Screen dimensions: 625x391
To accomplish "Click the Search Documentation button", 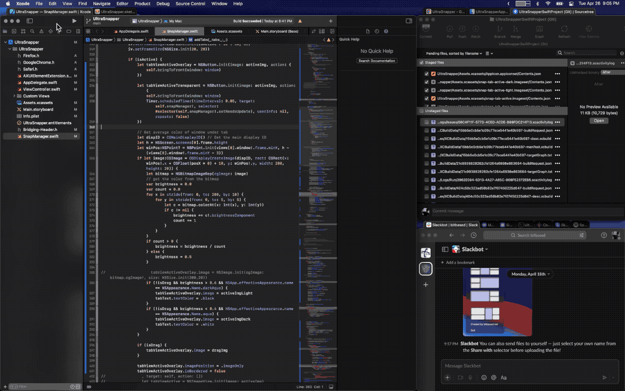I will click(376, 61).
